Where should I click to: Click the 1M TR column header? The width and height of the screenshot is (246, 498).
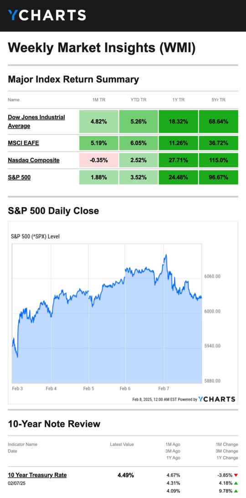(99, 100)
